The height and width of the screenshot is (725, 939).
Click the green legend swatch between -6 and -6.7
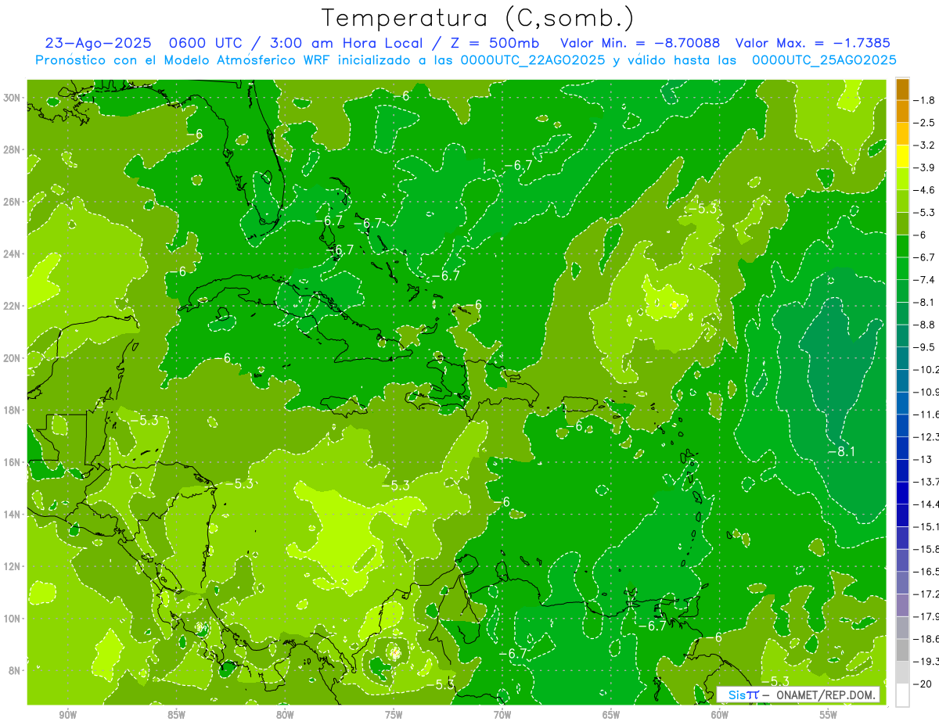(902, 246)
